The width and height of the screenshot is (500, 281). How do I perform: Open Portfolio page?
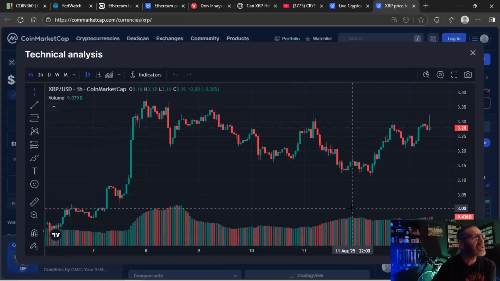pos(287,39)
